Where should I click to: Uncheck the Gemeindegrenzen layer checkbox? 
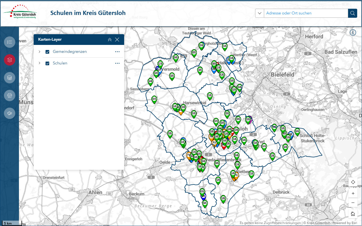coord(48,52)
